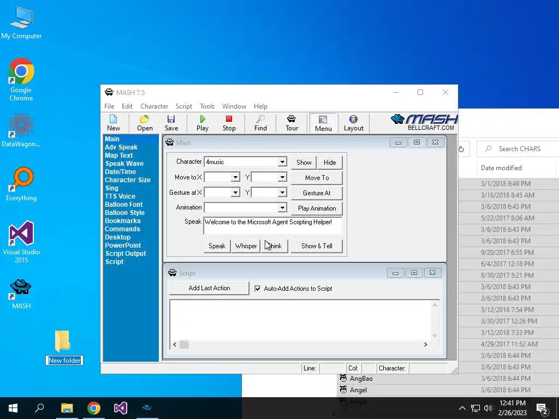559x419 pixels.
Task: Open the My Computer desktop icon
Action: (21, 23)
